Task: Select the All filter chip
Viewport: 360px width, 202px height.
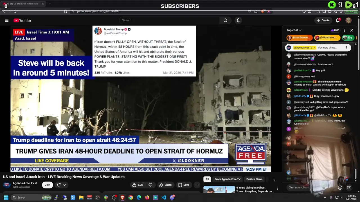Action: (x=207, y=179)
